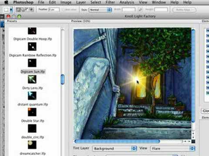Click the highlighted 'Digicam Sun.lfp' label
This screenshot has width=209, height=156.
[x=33, y=71]
